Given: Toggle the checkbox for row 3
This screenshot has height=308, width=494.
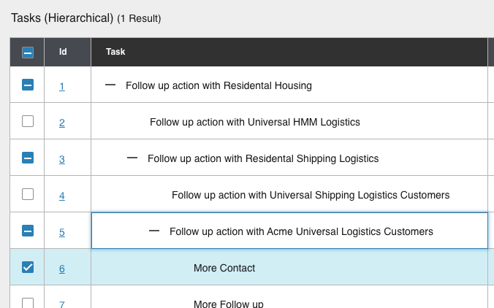Looking at the screenshot, I should (x=28, y=158).
